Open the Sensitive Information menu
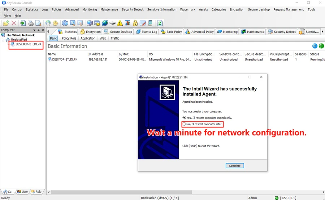Viewport: 325px width, 200px height. click(x=162, y=9)
